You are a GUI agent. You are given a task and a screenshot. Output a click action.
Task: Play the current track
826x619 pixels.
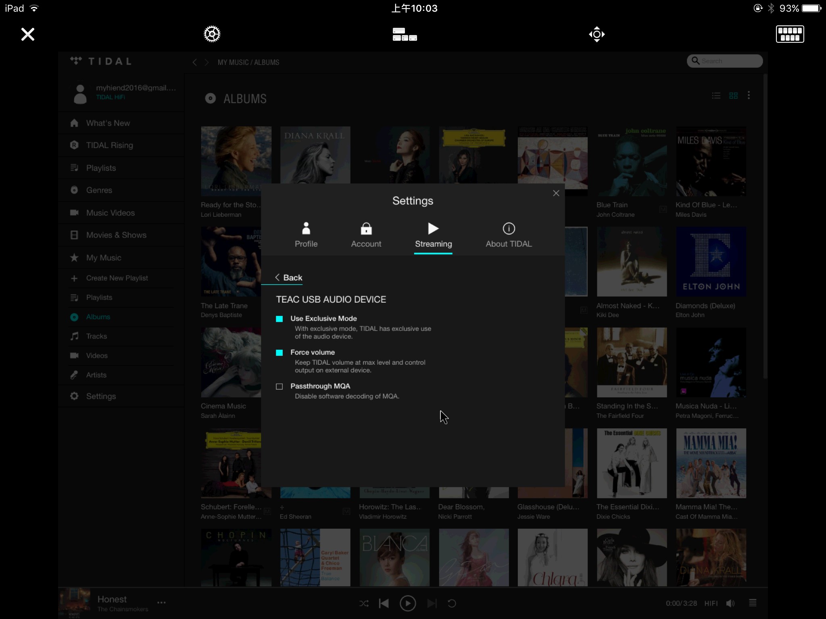(x=408, y=603)
